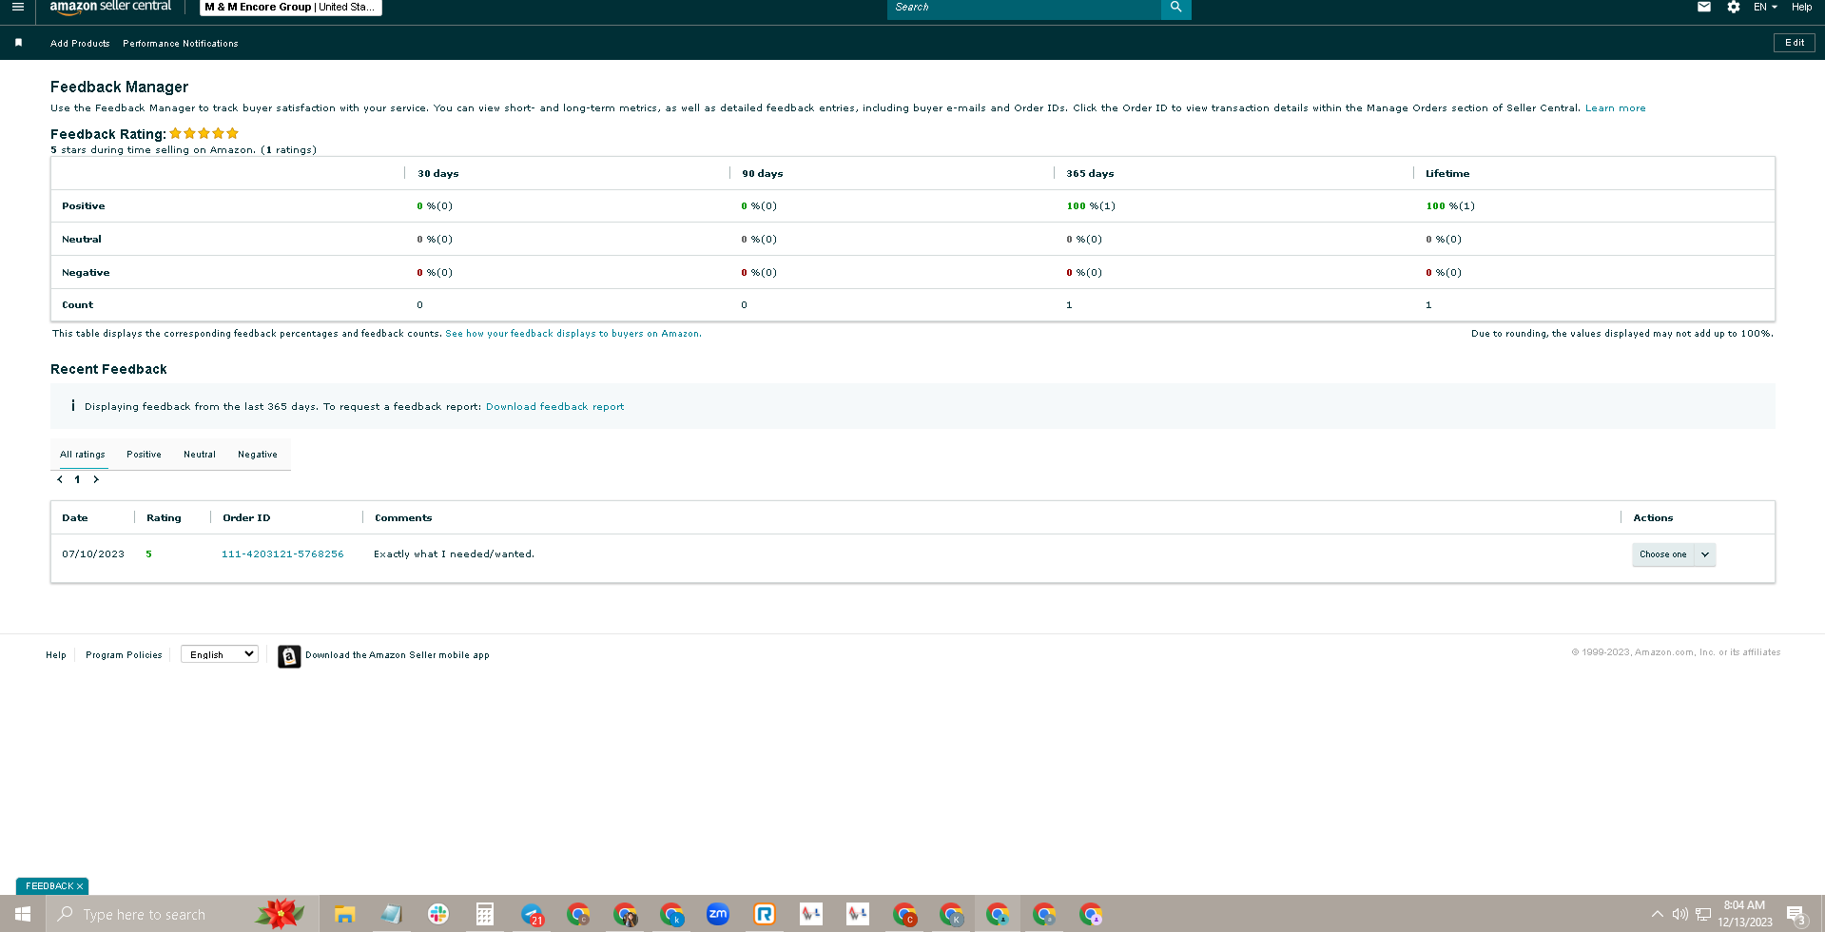Open the M & M Encore Group account switcher
Viewport: 1825px width, 932px height.
pos(290,7)
